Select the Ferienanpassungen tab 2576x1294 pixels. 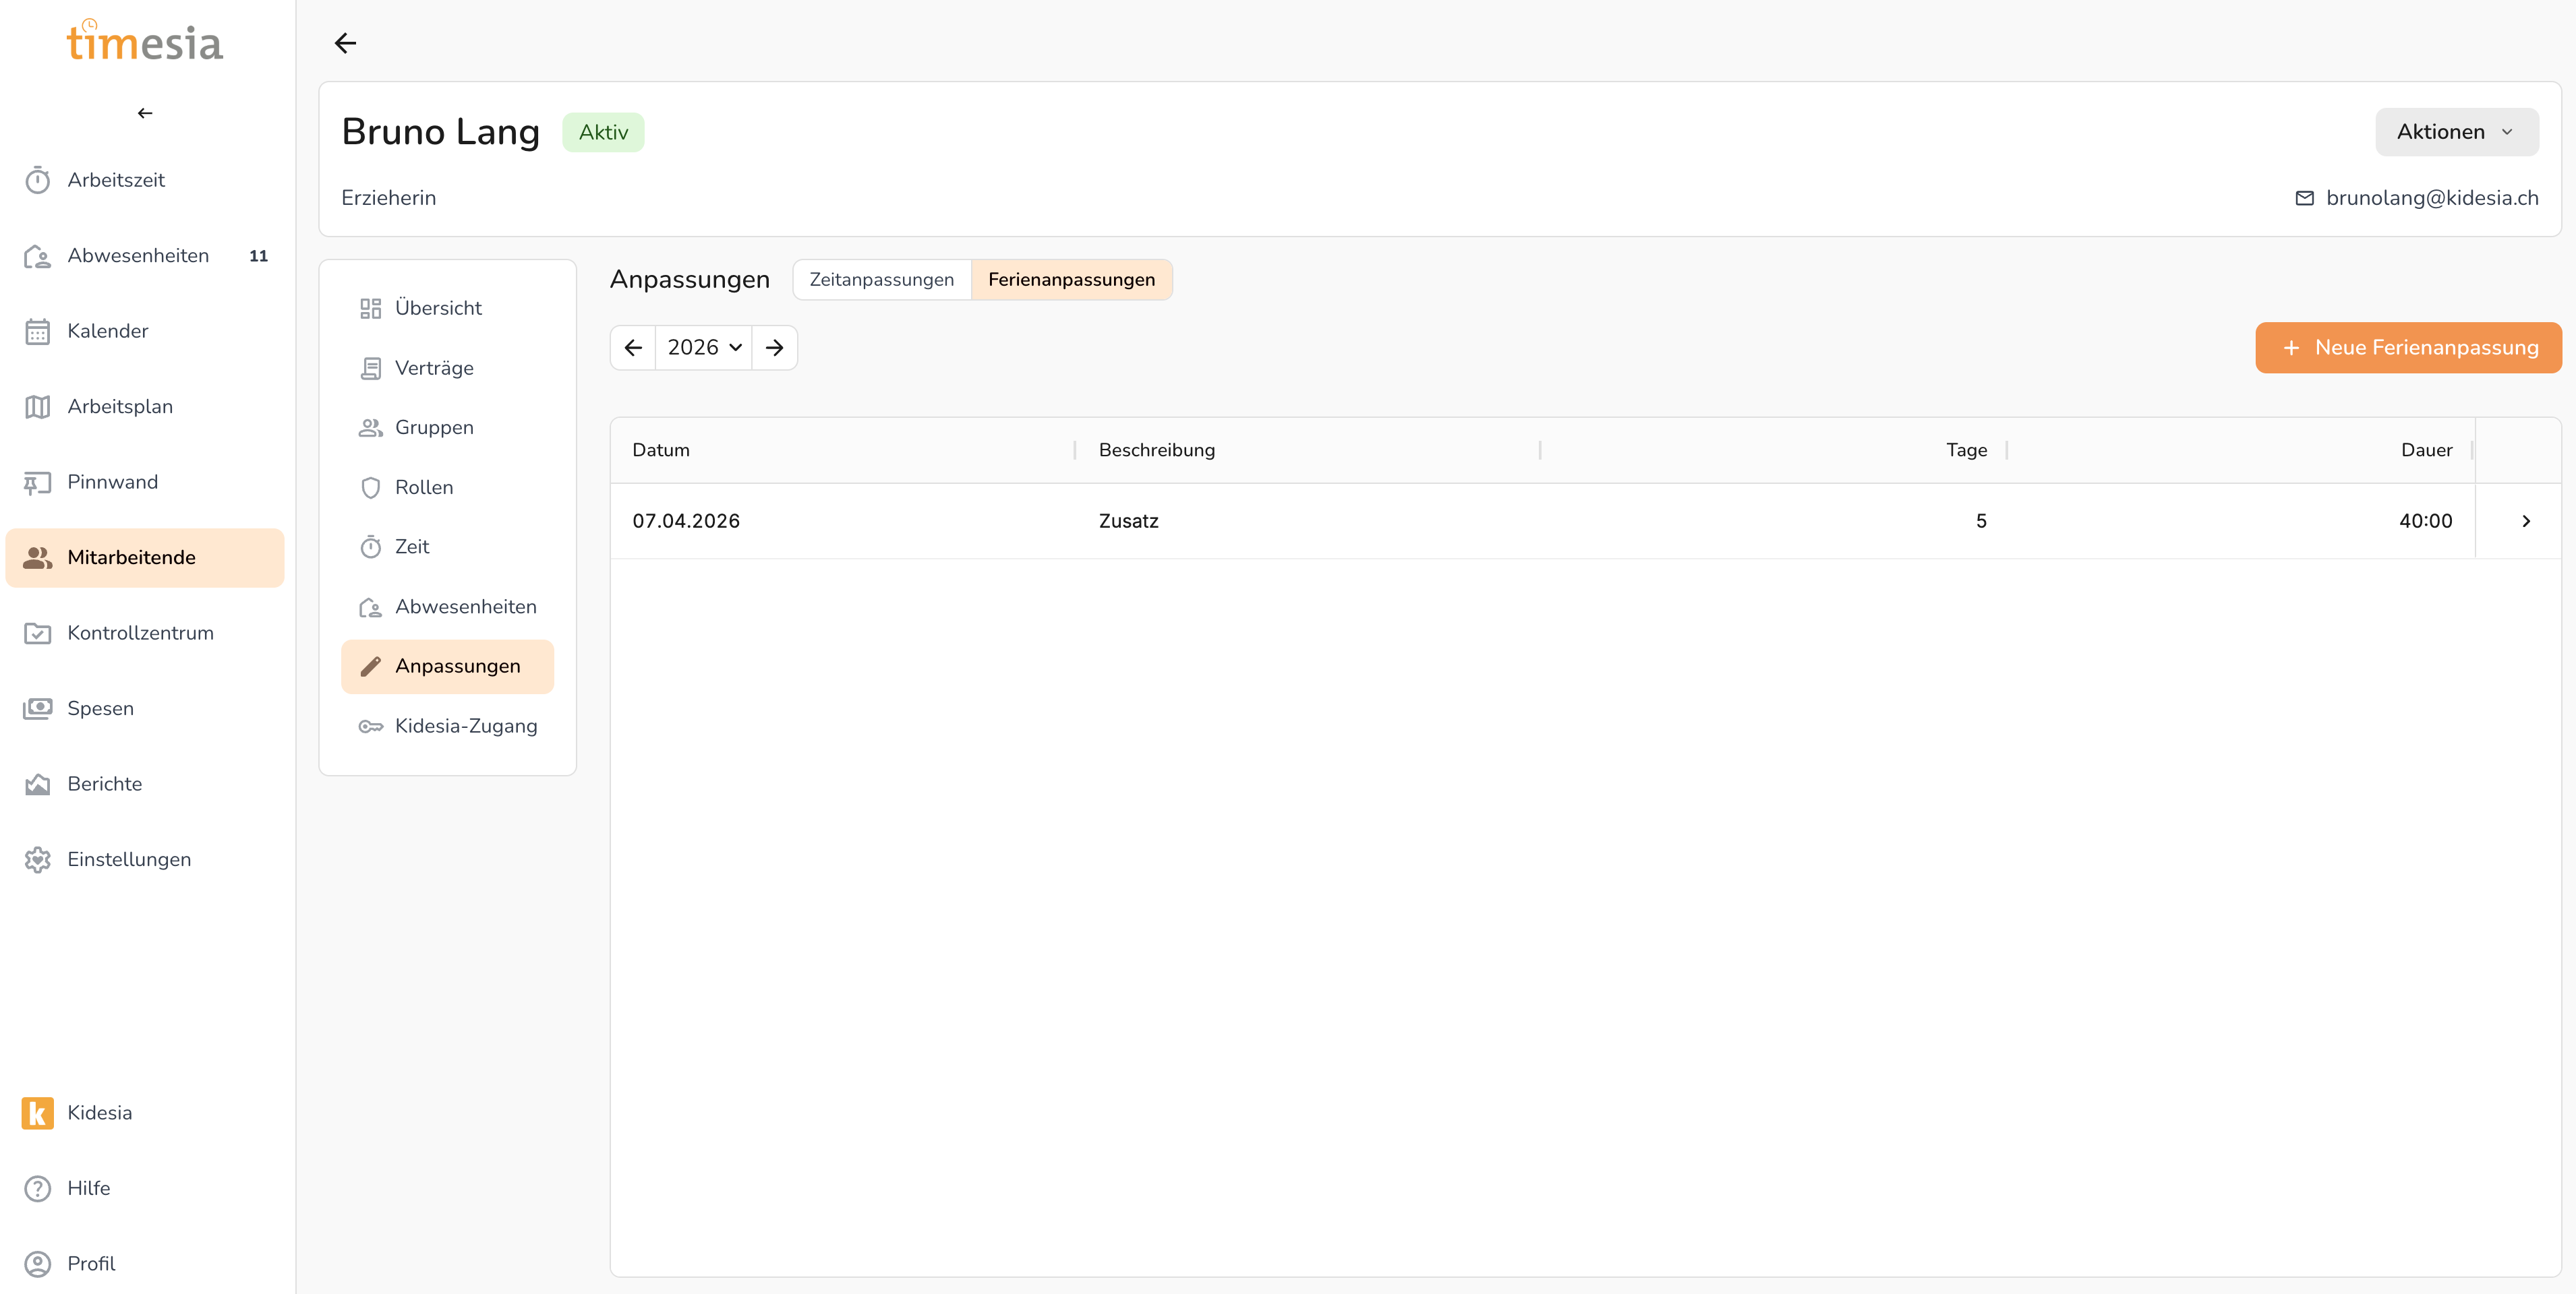pyautogui.click(x=1071, y=280)
